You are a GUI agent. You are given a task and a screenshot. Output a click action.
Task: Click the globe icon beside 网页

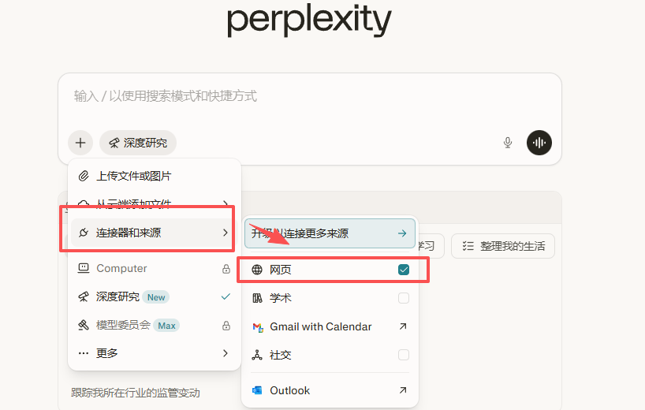257,270
